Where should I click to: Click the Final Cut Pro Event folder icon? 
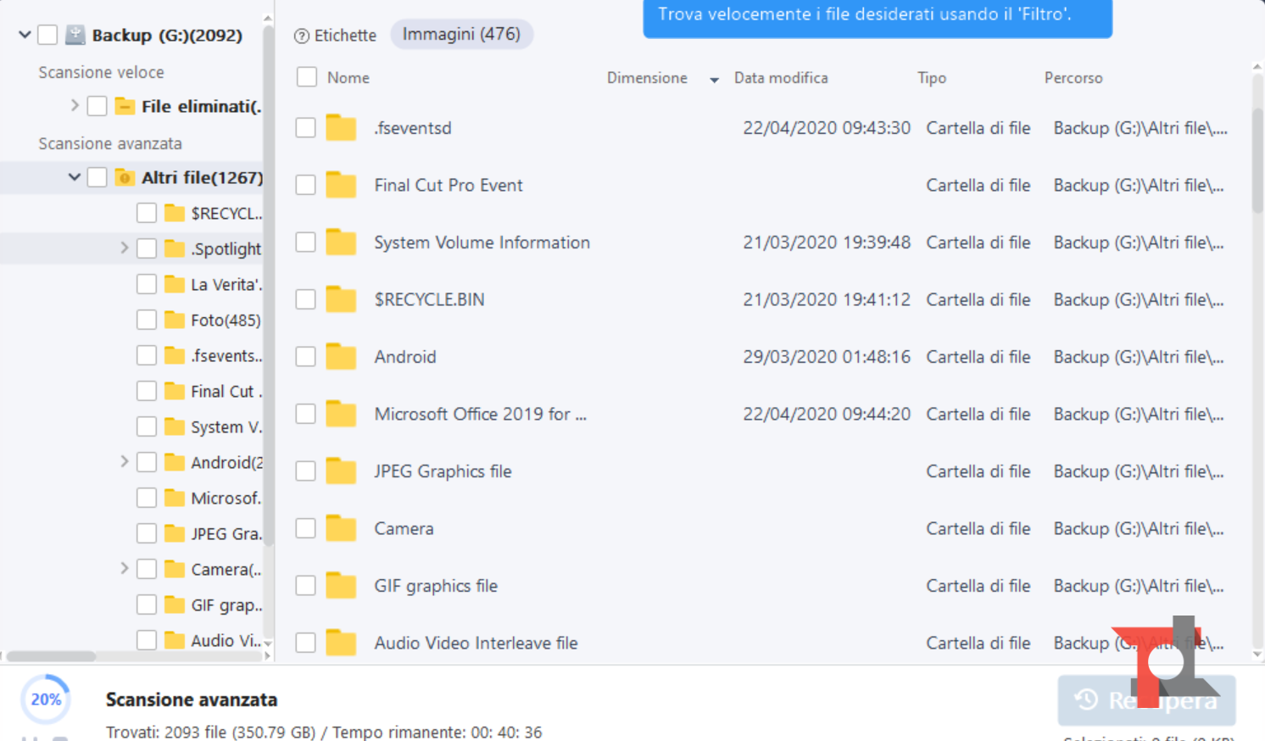coord(341,185)
